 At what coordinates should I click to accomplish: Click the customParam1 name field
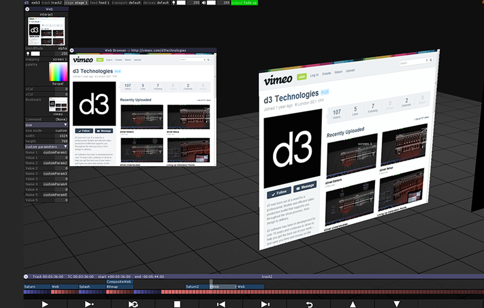point(55,152)
